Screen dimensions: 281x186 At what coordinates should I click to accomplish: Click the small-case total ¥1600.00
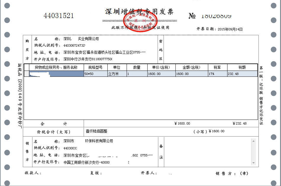(217, 131)
